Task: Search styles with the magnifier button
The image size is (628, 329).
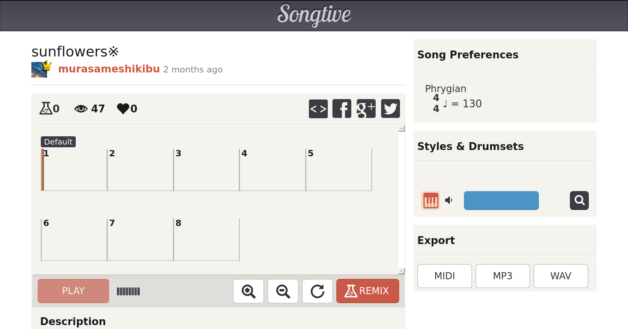Action: pyautogui.click(x=579, y=201)
